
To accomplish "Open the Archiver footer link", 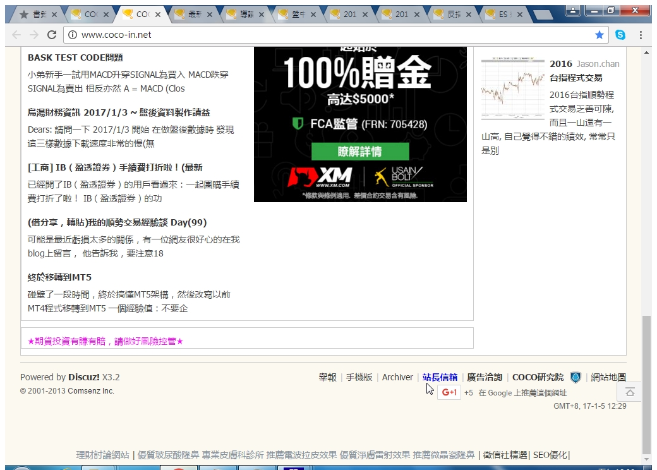I will pos(397,377).
